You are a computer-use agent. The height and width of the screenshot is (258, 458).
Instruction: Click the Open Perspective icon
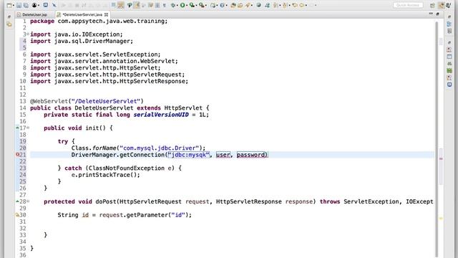pyautogui.click(x=432, y=5)
